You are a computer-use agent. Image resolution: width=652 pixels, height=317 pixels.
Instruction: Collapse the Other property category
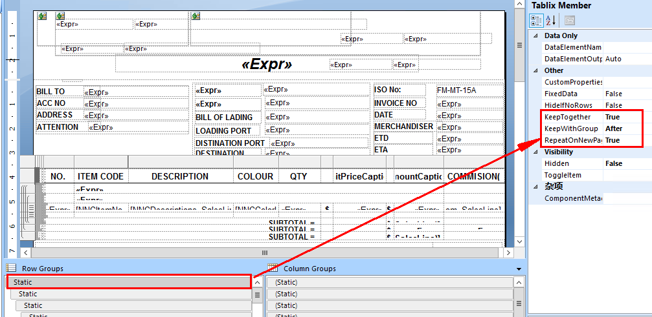coord(535,70)
